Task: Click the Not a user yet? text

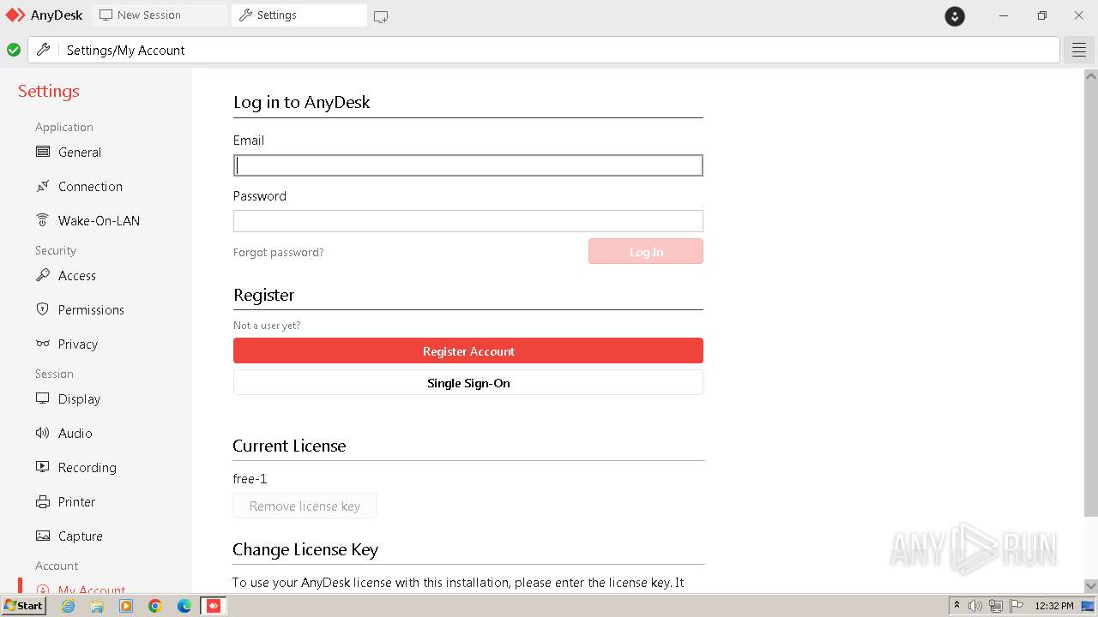Action: (x=267, y=326)
